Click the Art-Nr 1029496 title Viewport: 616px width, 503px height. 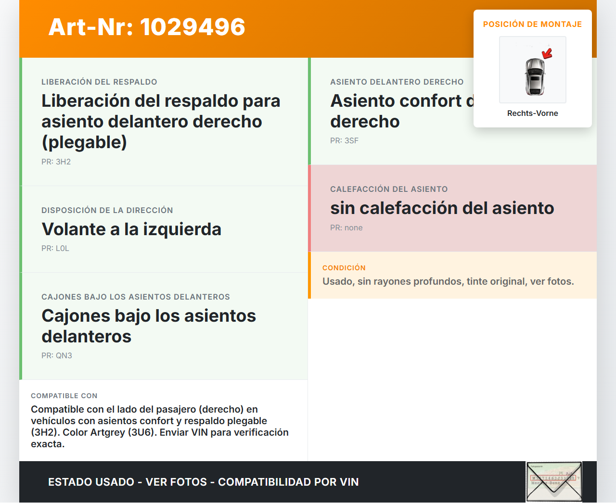[147, 27]
